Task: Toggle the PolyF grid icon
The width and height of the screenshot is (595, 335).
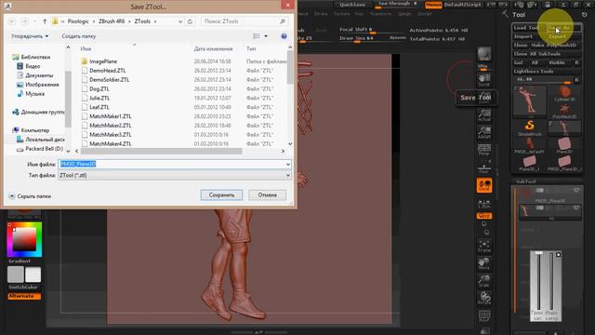Action: tap(484, 316)
